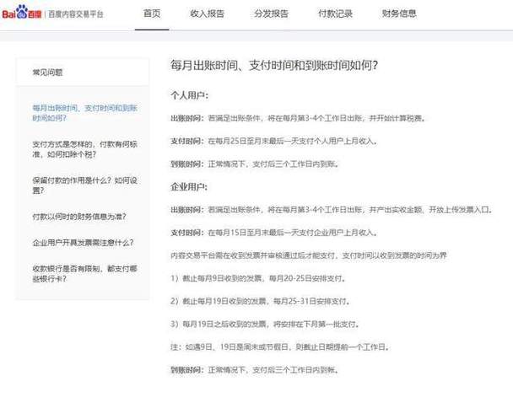The image size is (513, 397).
Task: Click the Baidu logo icon
Action: click(x=22, y=13)
